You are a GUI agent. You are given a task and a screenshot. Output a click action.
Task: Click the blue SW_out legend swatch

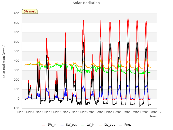coord(62,125)
